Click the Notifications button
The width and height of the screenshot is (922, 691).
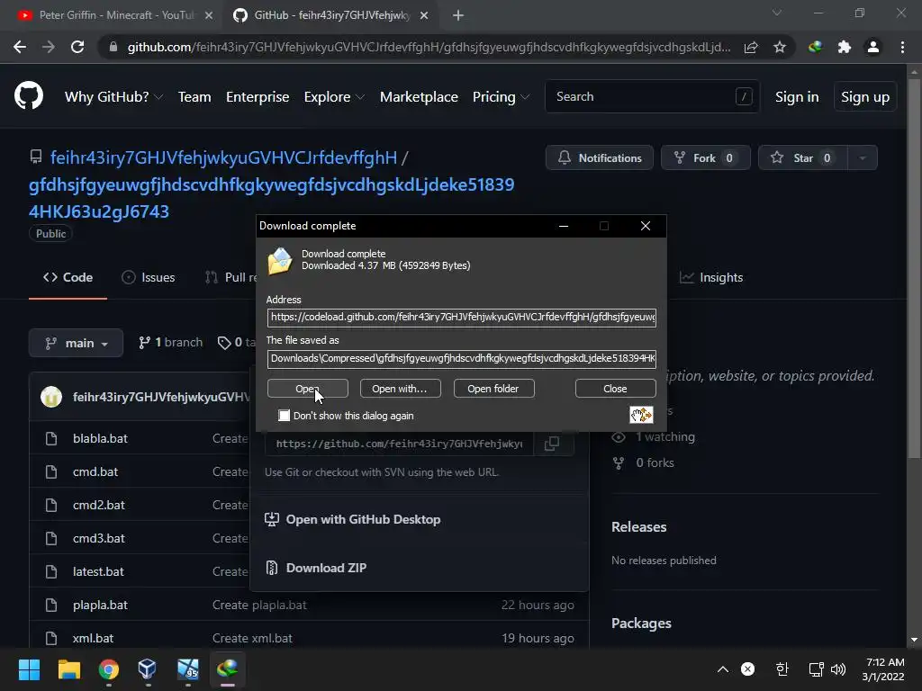599,157
